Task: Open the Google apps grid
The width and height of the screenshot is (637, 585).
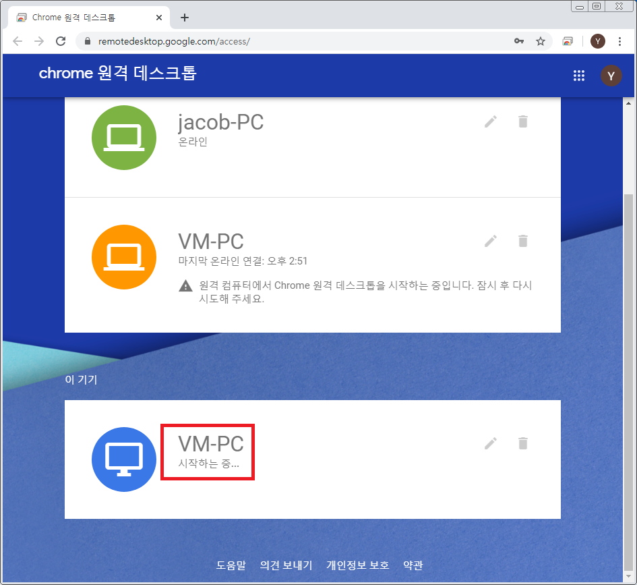Action: click(x=579, y=76)
